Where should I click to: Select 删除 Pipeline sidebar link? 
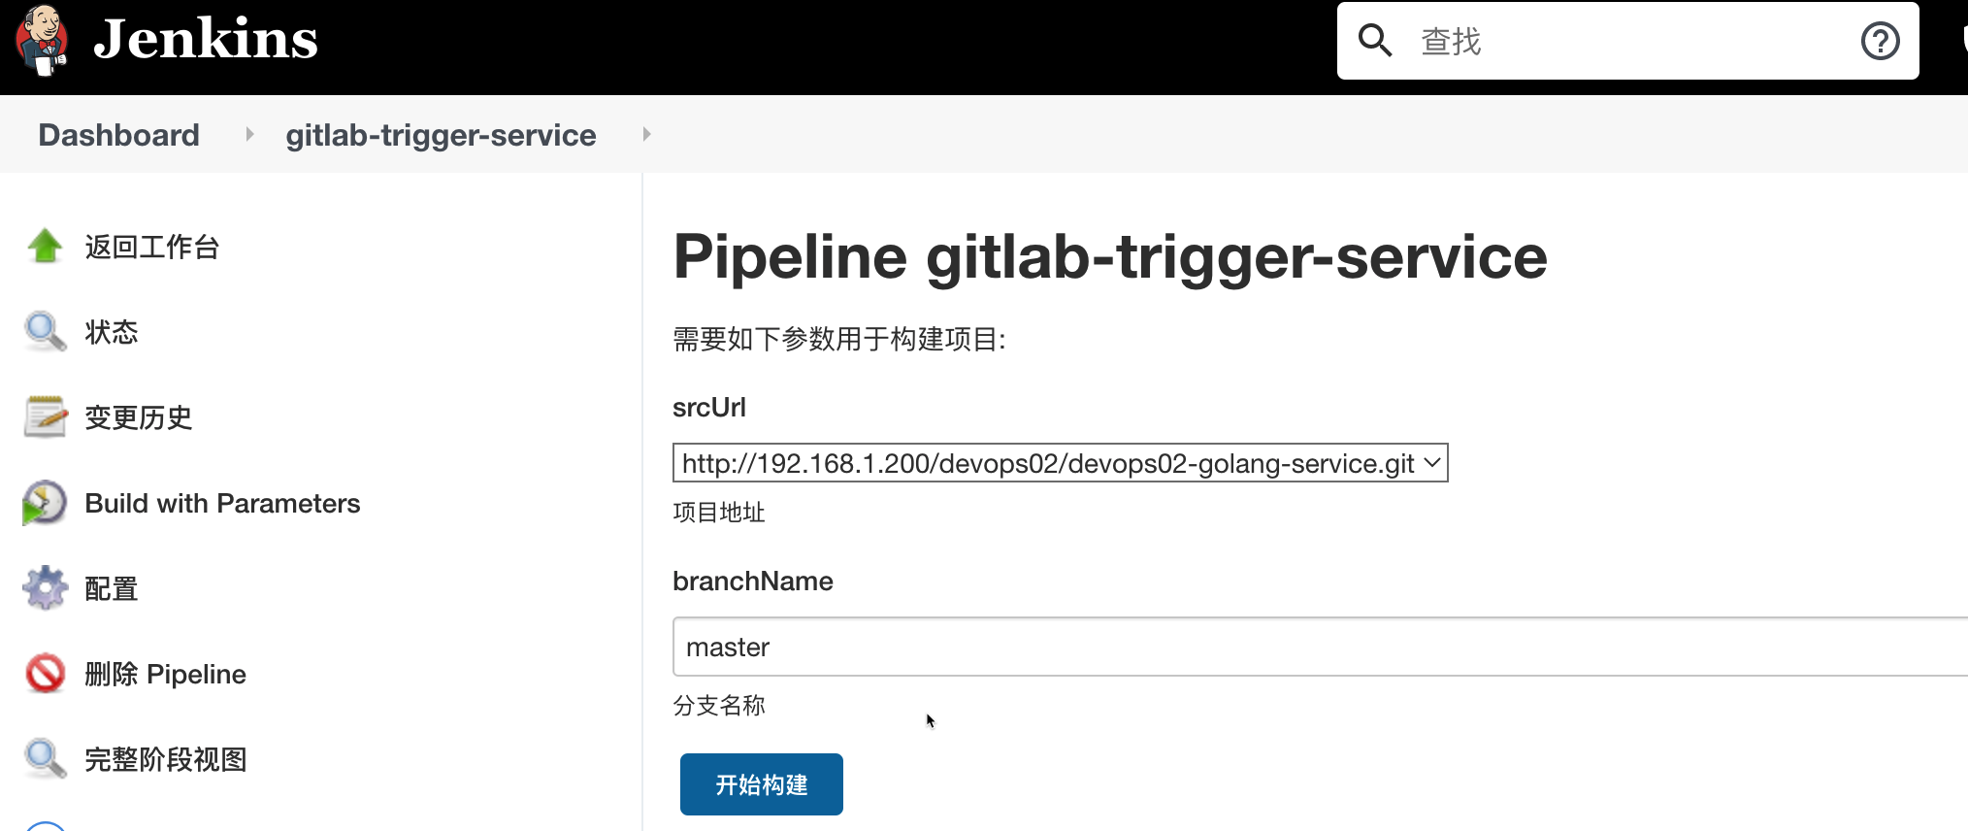pyautogui.click(x=165, y=674)
